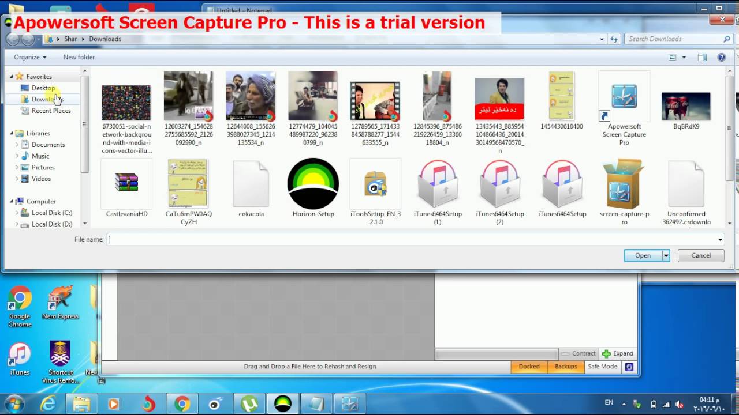739x415 pixels.
Task: Click the Open button
Action: [x=643, y=255]
